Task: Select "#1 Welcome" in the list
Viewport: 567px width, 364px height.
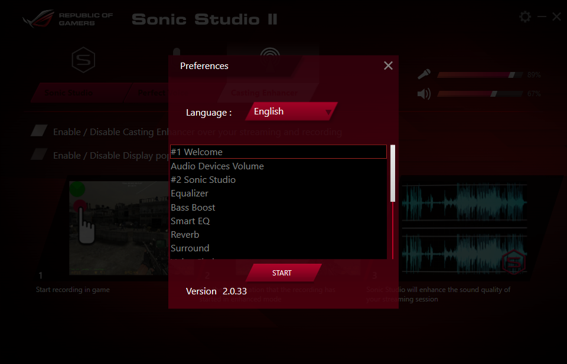Action: pyautogui.click(x=278, y=152)
